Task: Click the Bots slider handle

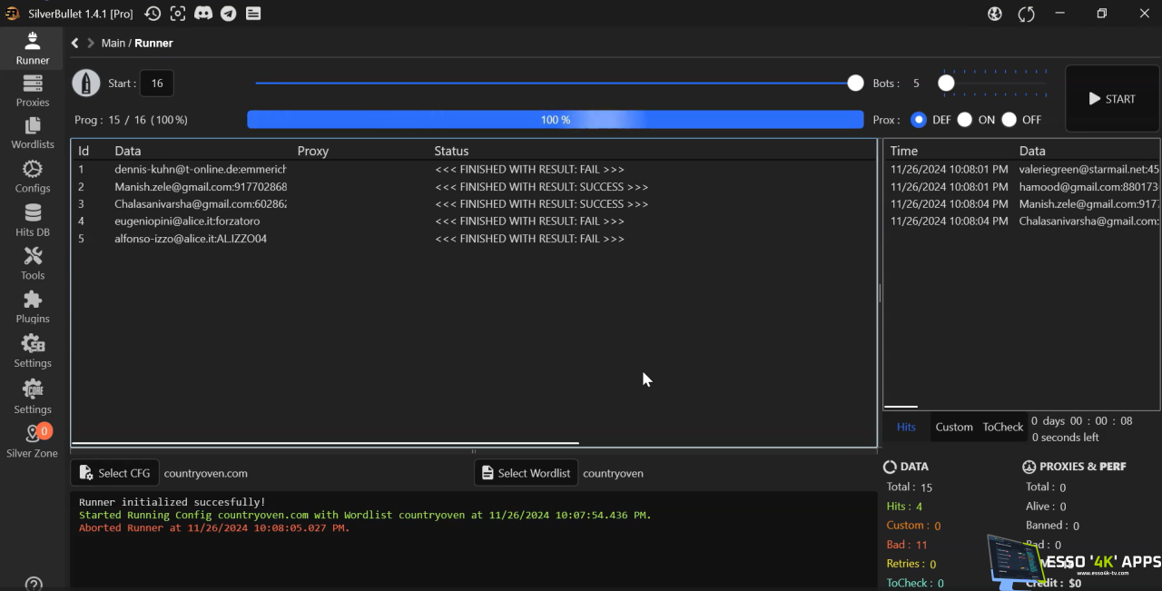Action: (946, 84)
